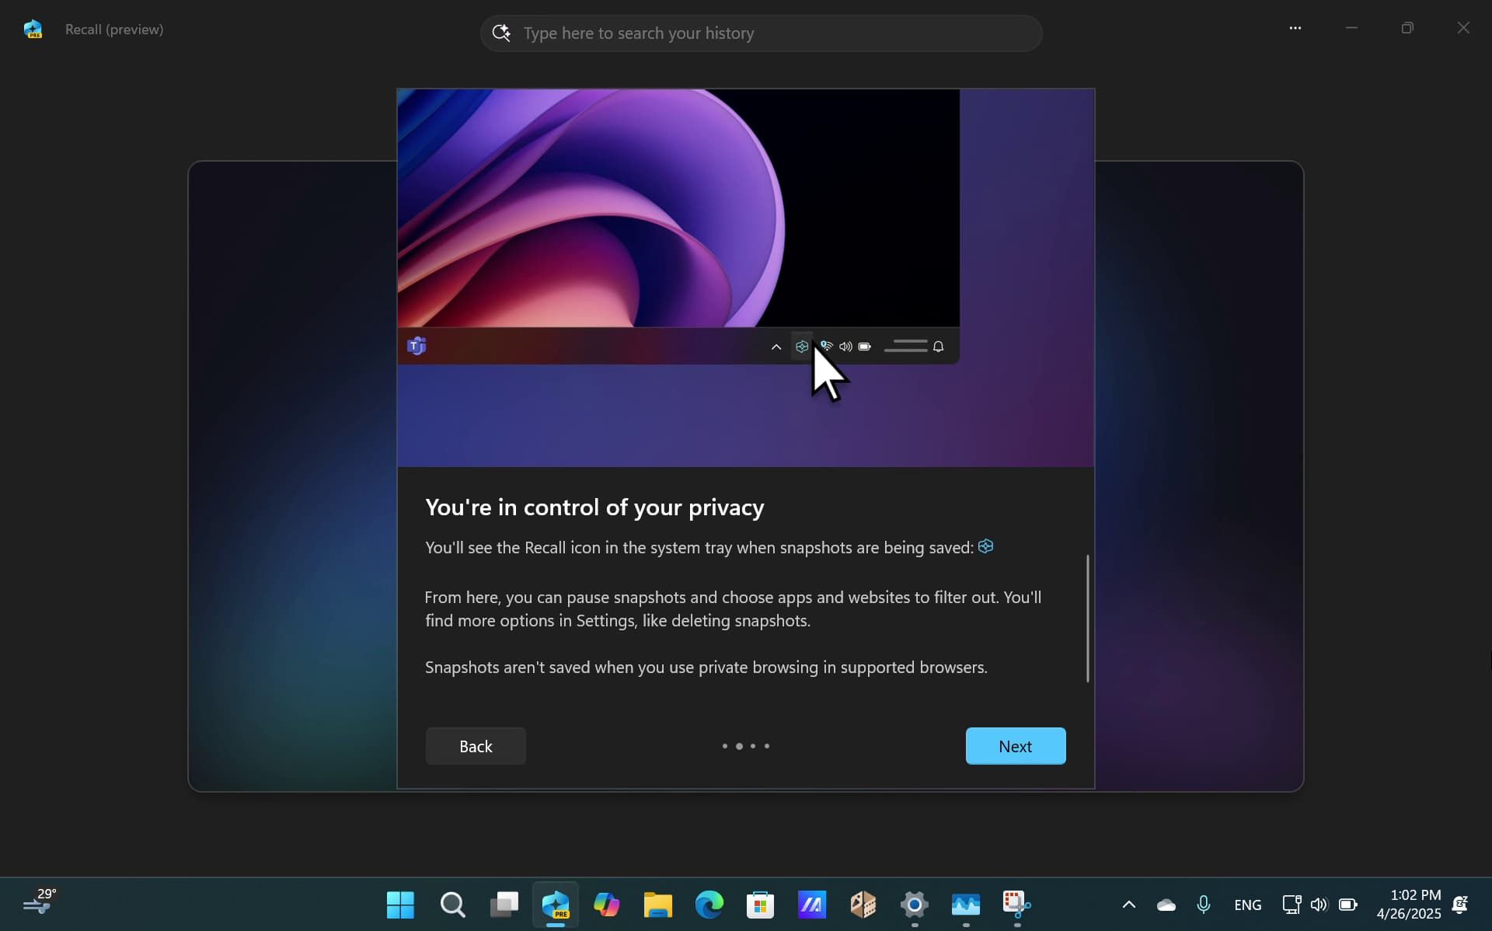Viewport: 1492px width, 931px height.
Task: Open File Explorer from the taskbar
Action: 657,905
